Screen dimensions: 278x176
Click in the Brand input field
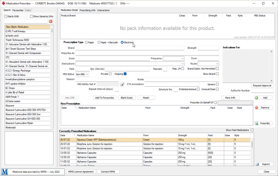click(x=130, y=48)
